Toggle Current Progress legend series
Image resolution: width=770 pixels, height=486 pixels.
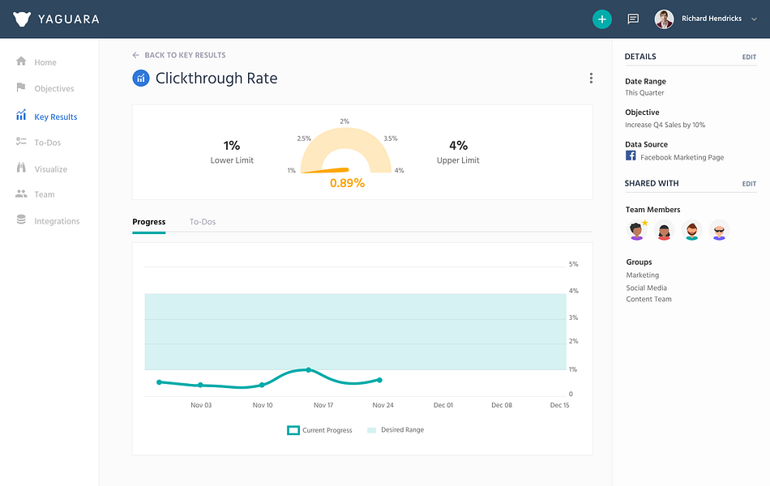319,430
